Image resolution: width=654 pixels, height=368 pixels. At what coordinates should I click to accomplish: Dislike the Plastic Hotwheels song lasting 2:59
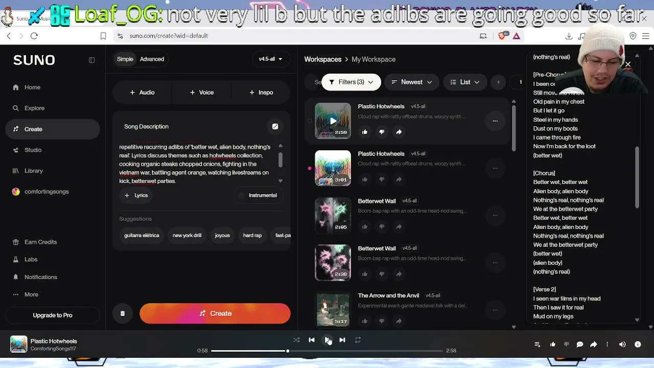tap(382, 132)
